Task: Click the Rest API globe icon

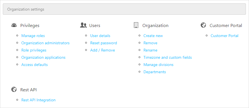Action: (x=14, y=90)
